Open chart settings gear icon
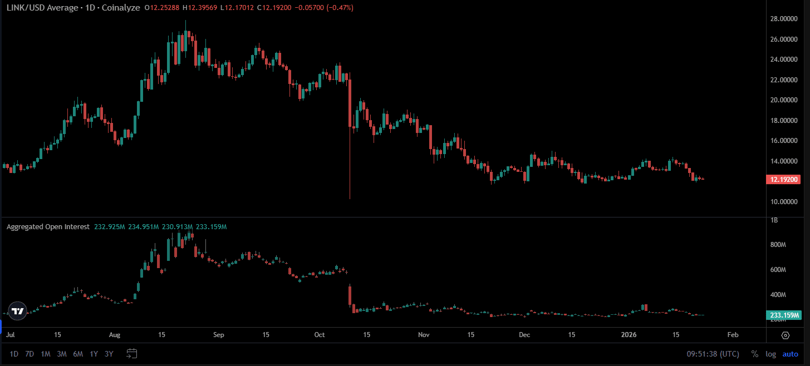Screen dimensions: 810x366 [786, 335]
